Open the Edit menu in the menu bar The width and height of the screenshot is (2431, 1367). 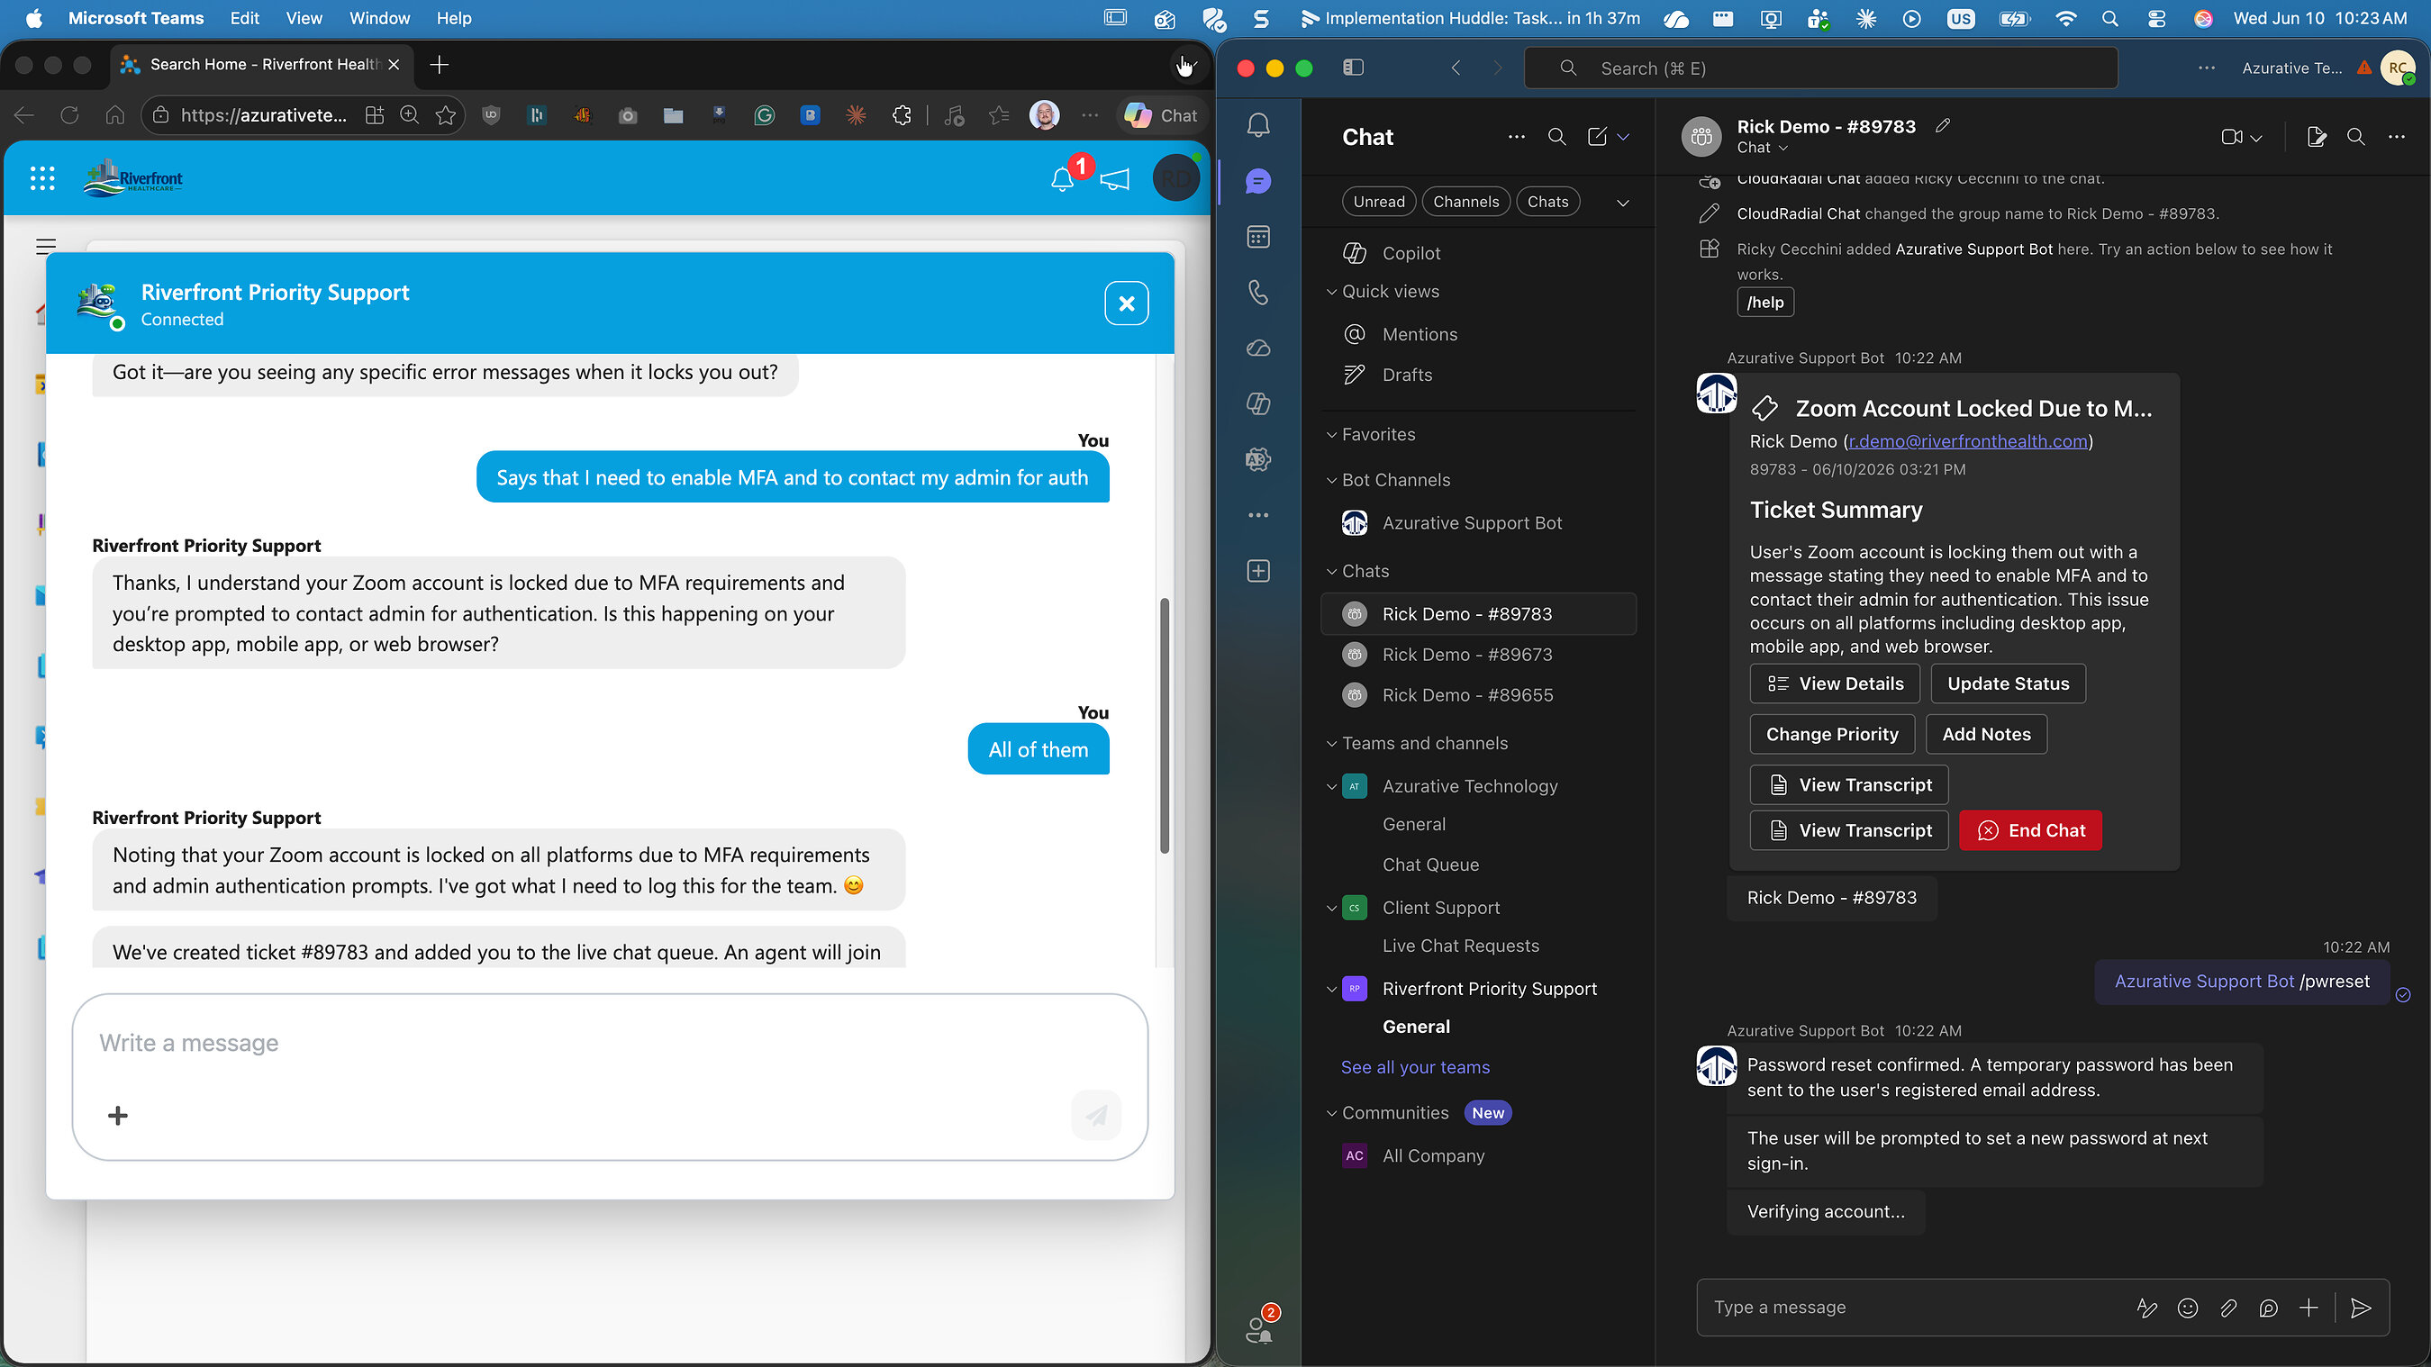pyautogui.click(x=244, y=18)
